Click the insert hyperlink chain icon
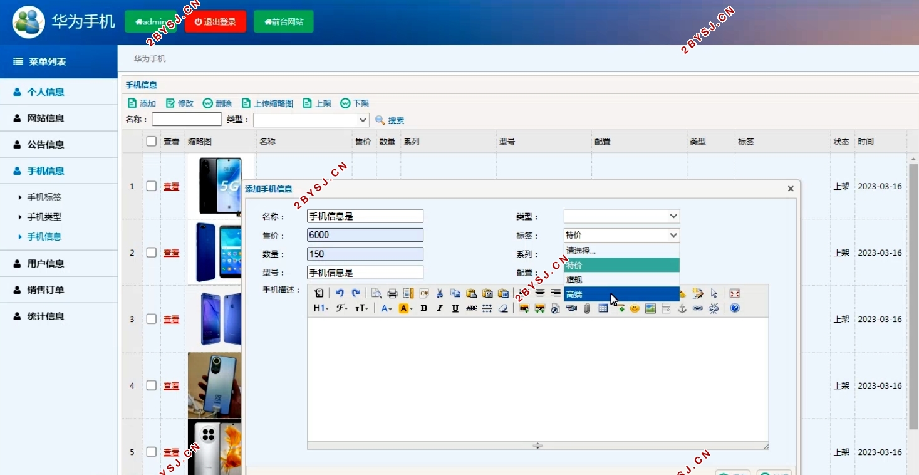The image size is (919, 475). point(698,308)
